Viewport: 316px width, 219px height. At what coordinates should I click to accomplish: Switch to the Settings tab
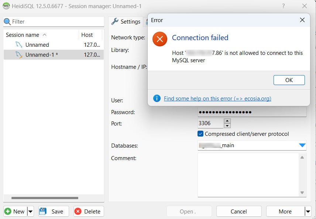pyautogui.click(x=126, y=21)
